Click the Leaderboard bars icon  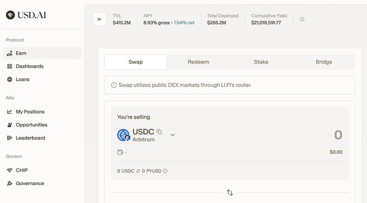point(10,138)
